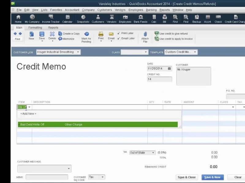Open the header Class dropdown
The height and width of the screenshot is (183, 245).
pyautogui.click(x=146, y=52)
